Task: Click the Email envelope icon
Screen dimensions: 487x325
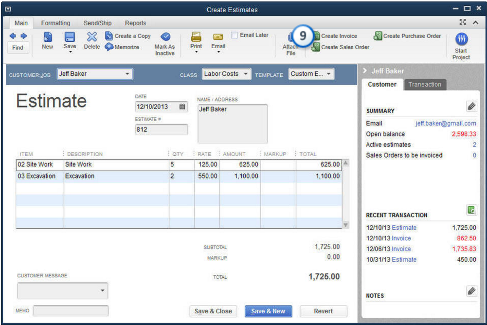Action: pyautogui.click(x=218, y=37)
